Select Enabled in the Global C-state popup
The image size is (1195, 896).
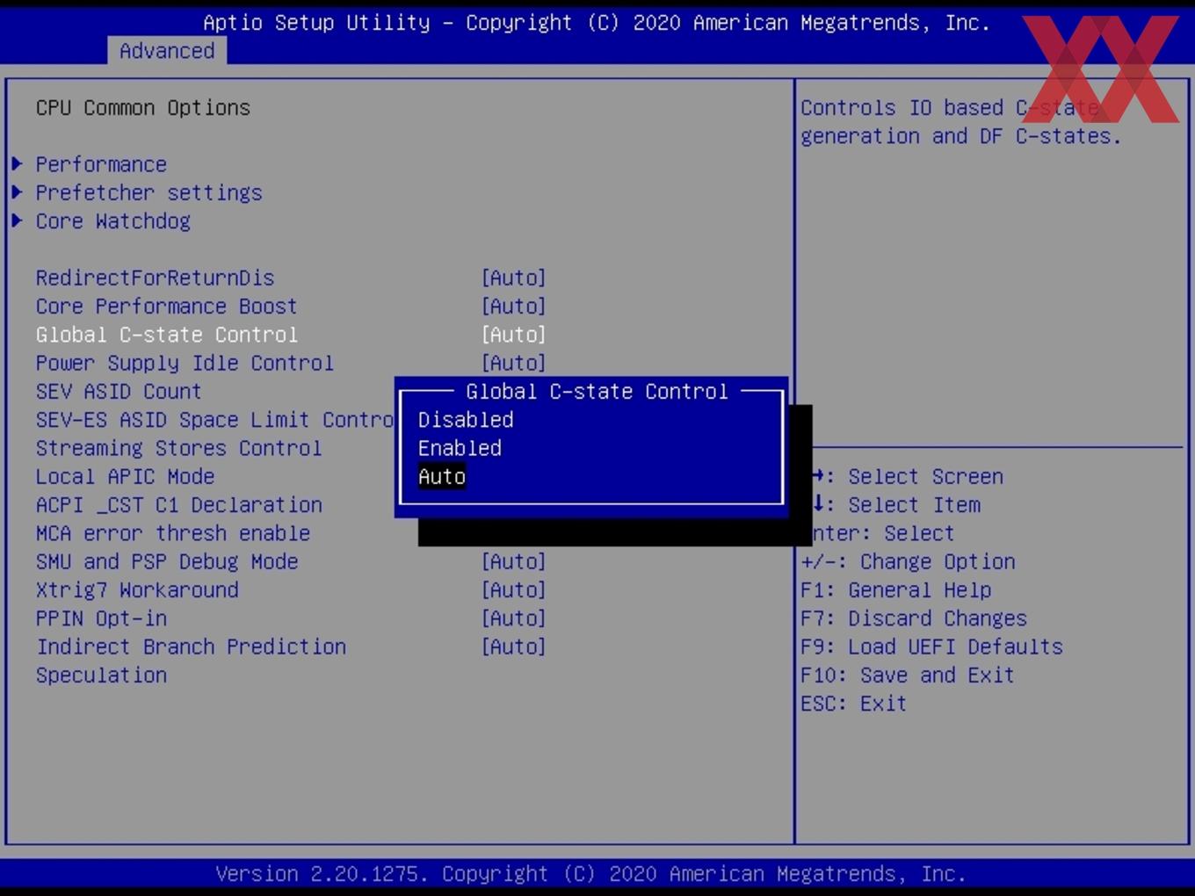(460, 448)
